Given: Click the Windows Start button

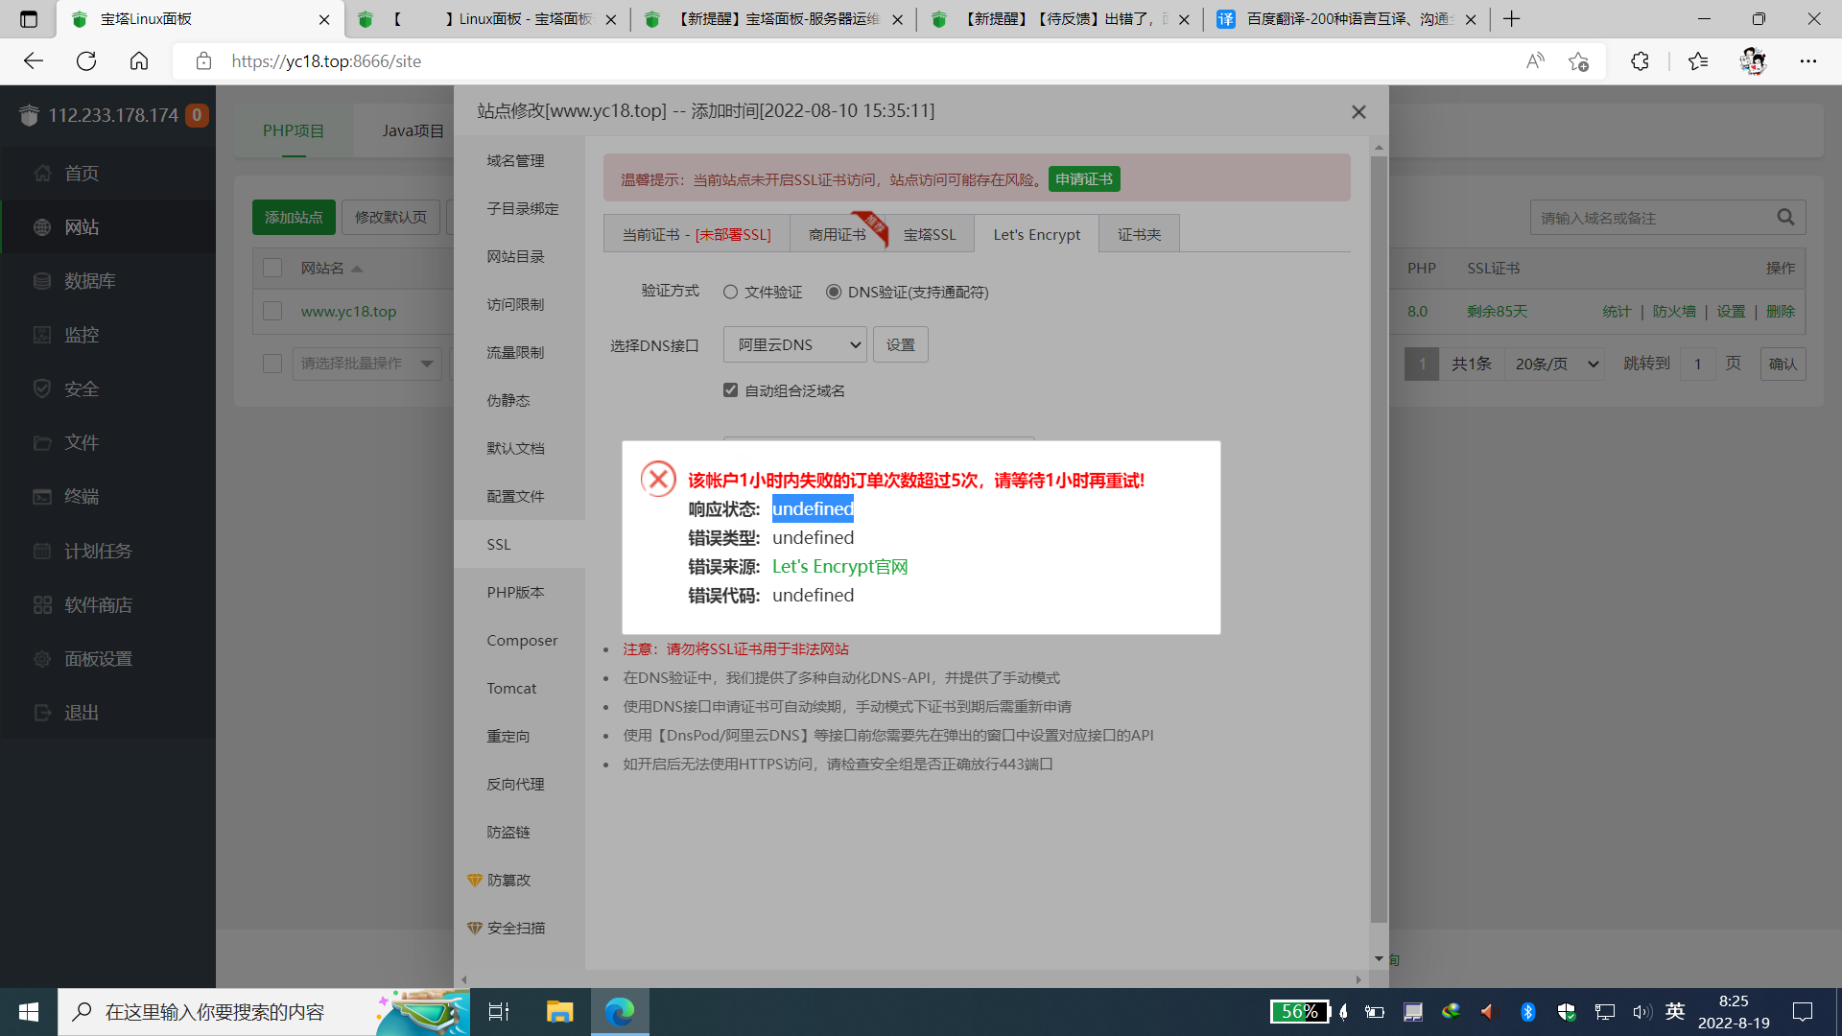Looking at the screenshot, I should click(x=29, y=1012).
